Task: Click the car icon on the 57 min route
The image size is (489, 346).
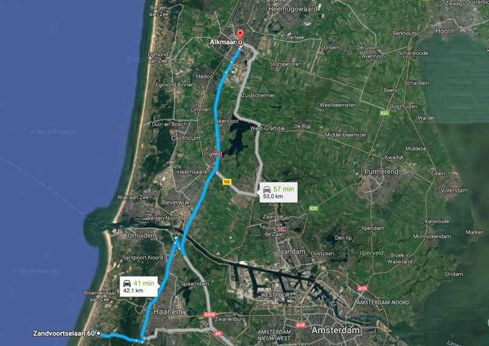Action: point(267,189)
